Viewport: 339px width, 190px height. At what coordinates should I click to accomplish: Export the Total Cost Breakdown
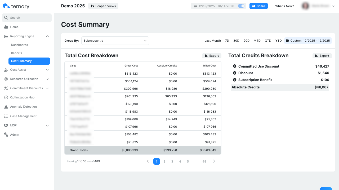[x=212, y=56]
